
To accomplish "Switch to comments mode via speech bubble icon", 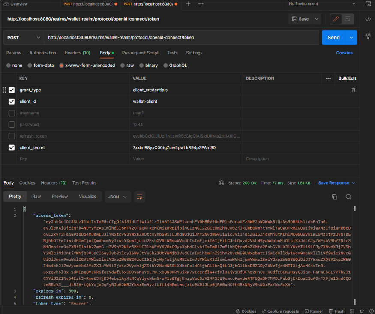I will [x=347, y=19].
